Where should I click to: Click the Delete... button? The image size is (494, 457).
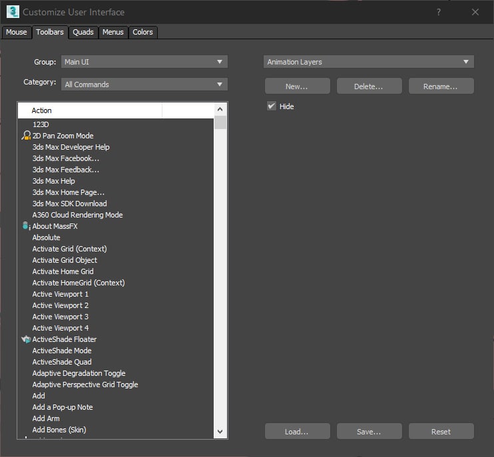(370, 86)
